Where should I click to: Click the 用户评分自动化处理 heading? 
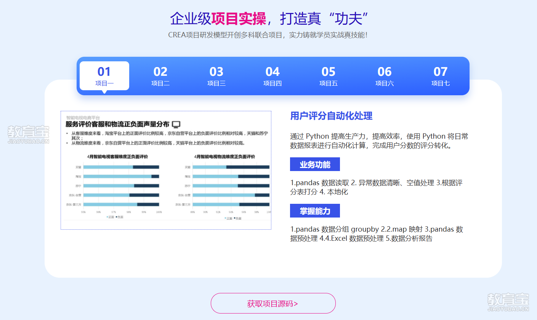point(331,116)
